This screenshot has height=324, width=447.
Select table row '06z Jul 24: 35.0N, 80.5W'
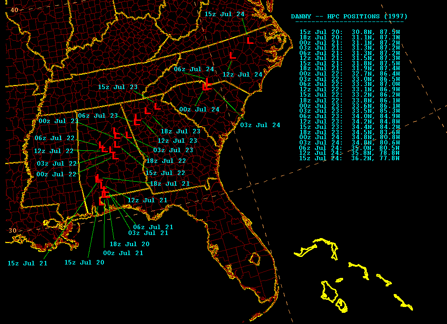pyautogui.click(x=349, y=148)
